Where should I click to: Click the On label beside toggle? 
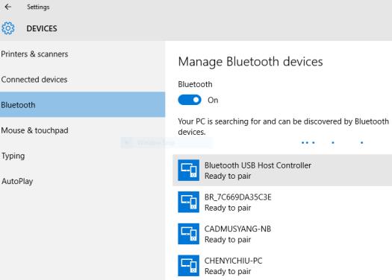(x=213, y=100)
